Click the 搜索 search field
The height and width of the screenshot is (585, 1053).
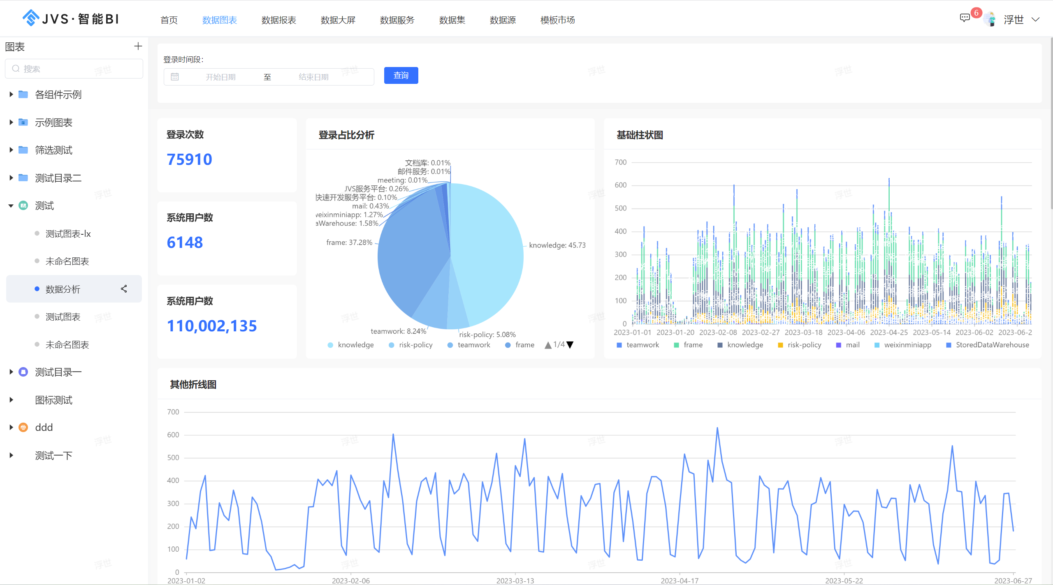[x=74, y=69]
